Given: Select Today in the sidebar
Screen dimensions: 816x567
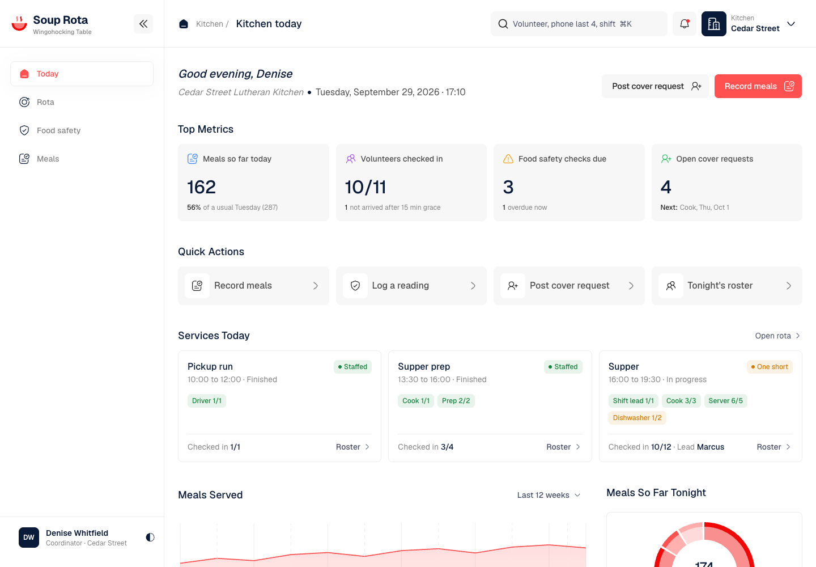Looking at the screenshot, I should [82, 74].
